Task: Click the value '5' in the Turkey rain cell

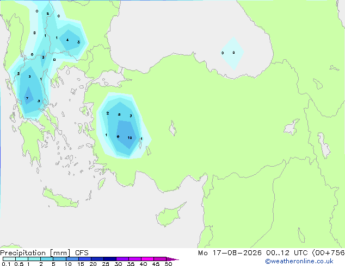Action: (x=119, y=115)
